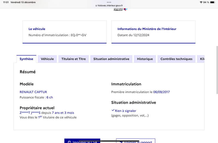The height and width of the screenshot is (143, 218).
Task: Tap the 11:01 clock in the status bar
Action: [x=6, y=2]
